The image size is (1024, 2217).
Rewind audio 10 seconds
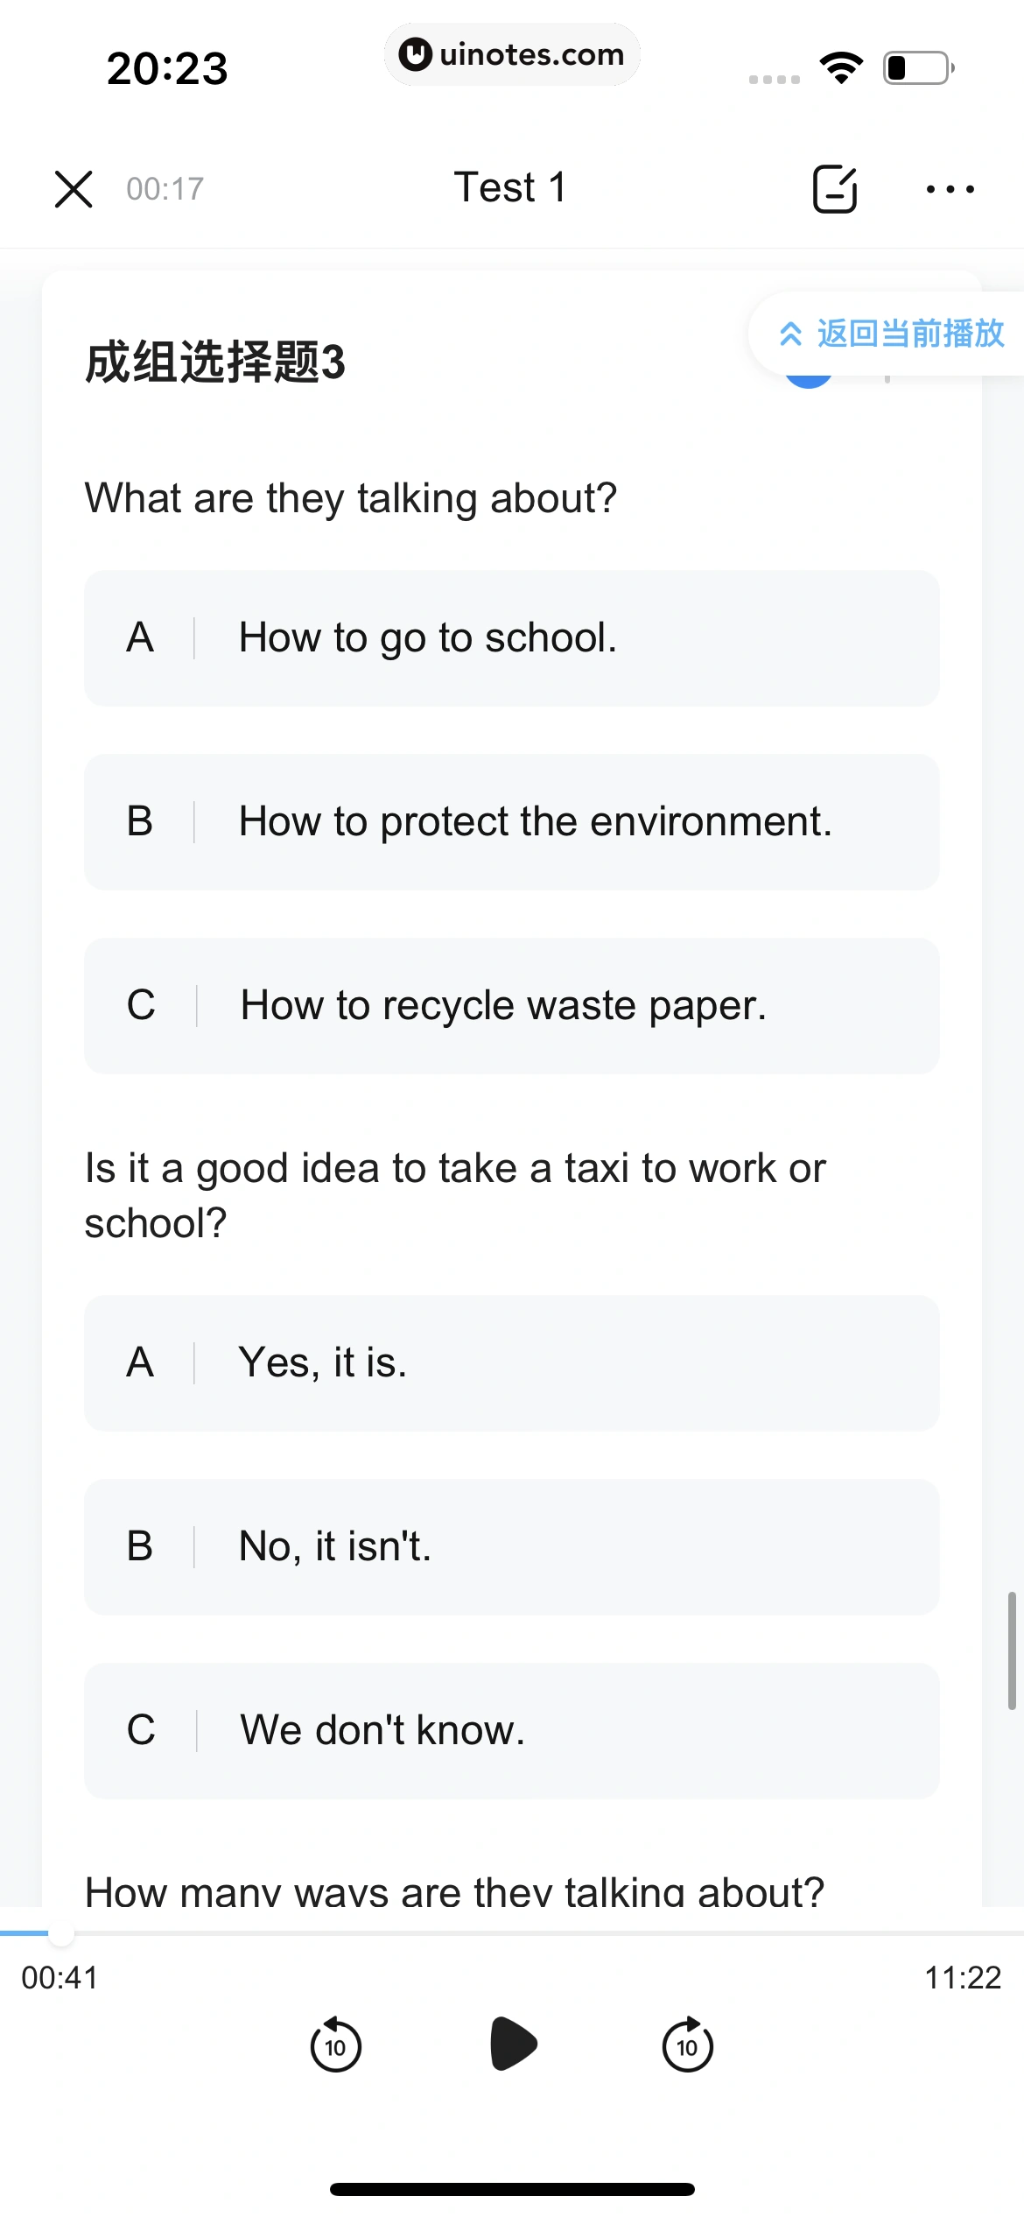point(336,2045)
